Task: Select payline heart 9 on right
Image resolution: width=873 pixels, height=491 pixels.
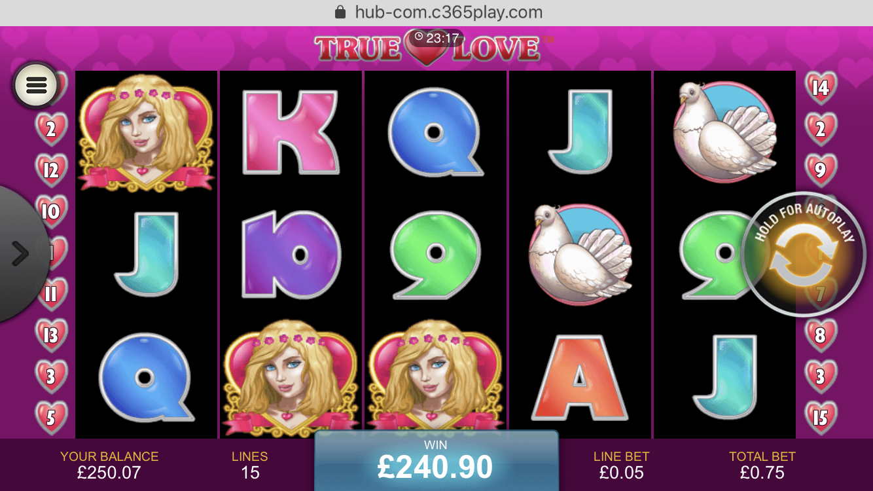Action: (x=821, y=171)
